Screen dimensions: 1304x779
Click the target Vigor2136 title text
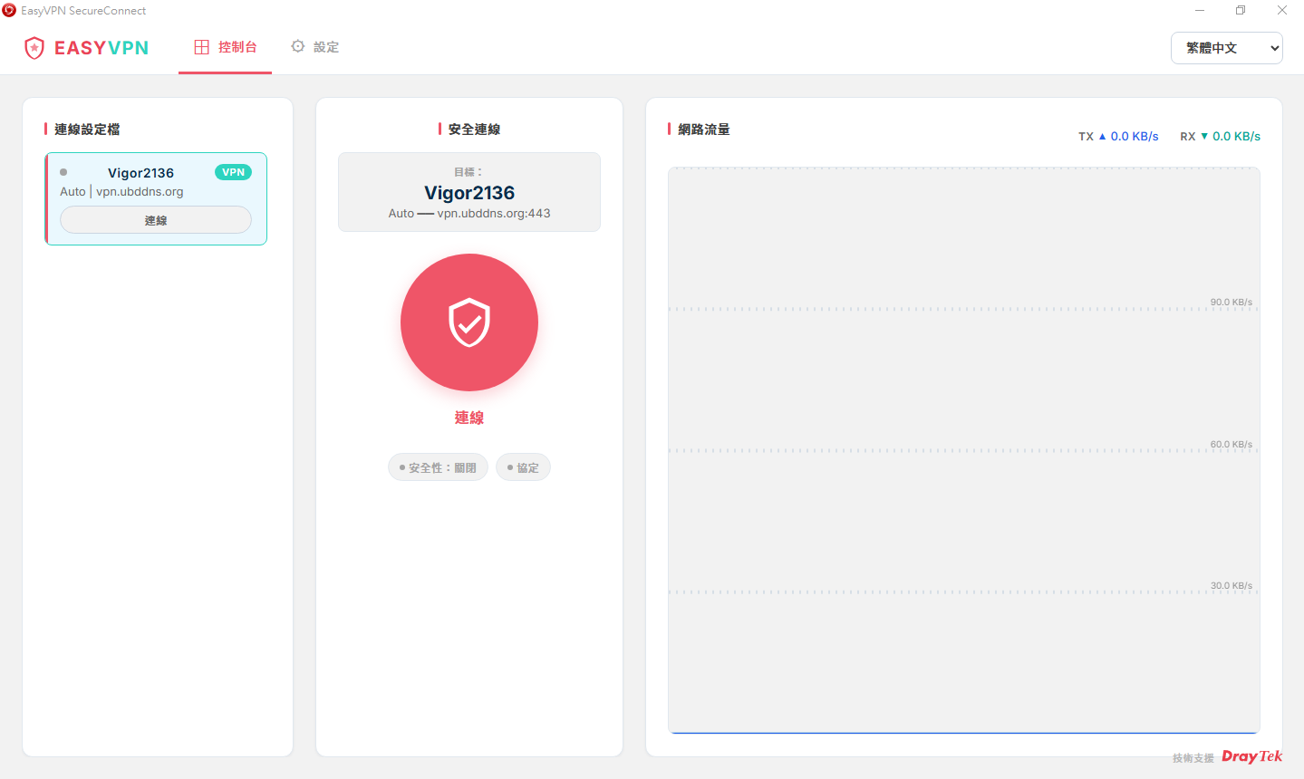[x=469, y=193]
